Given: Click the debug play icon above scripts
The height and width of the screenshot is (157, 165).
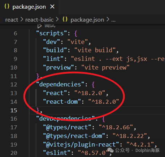Looking at the screenshot, I should [x=39, y=26].
